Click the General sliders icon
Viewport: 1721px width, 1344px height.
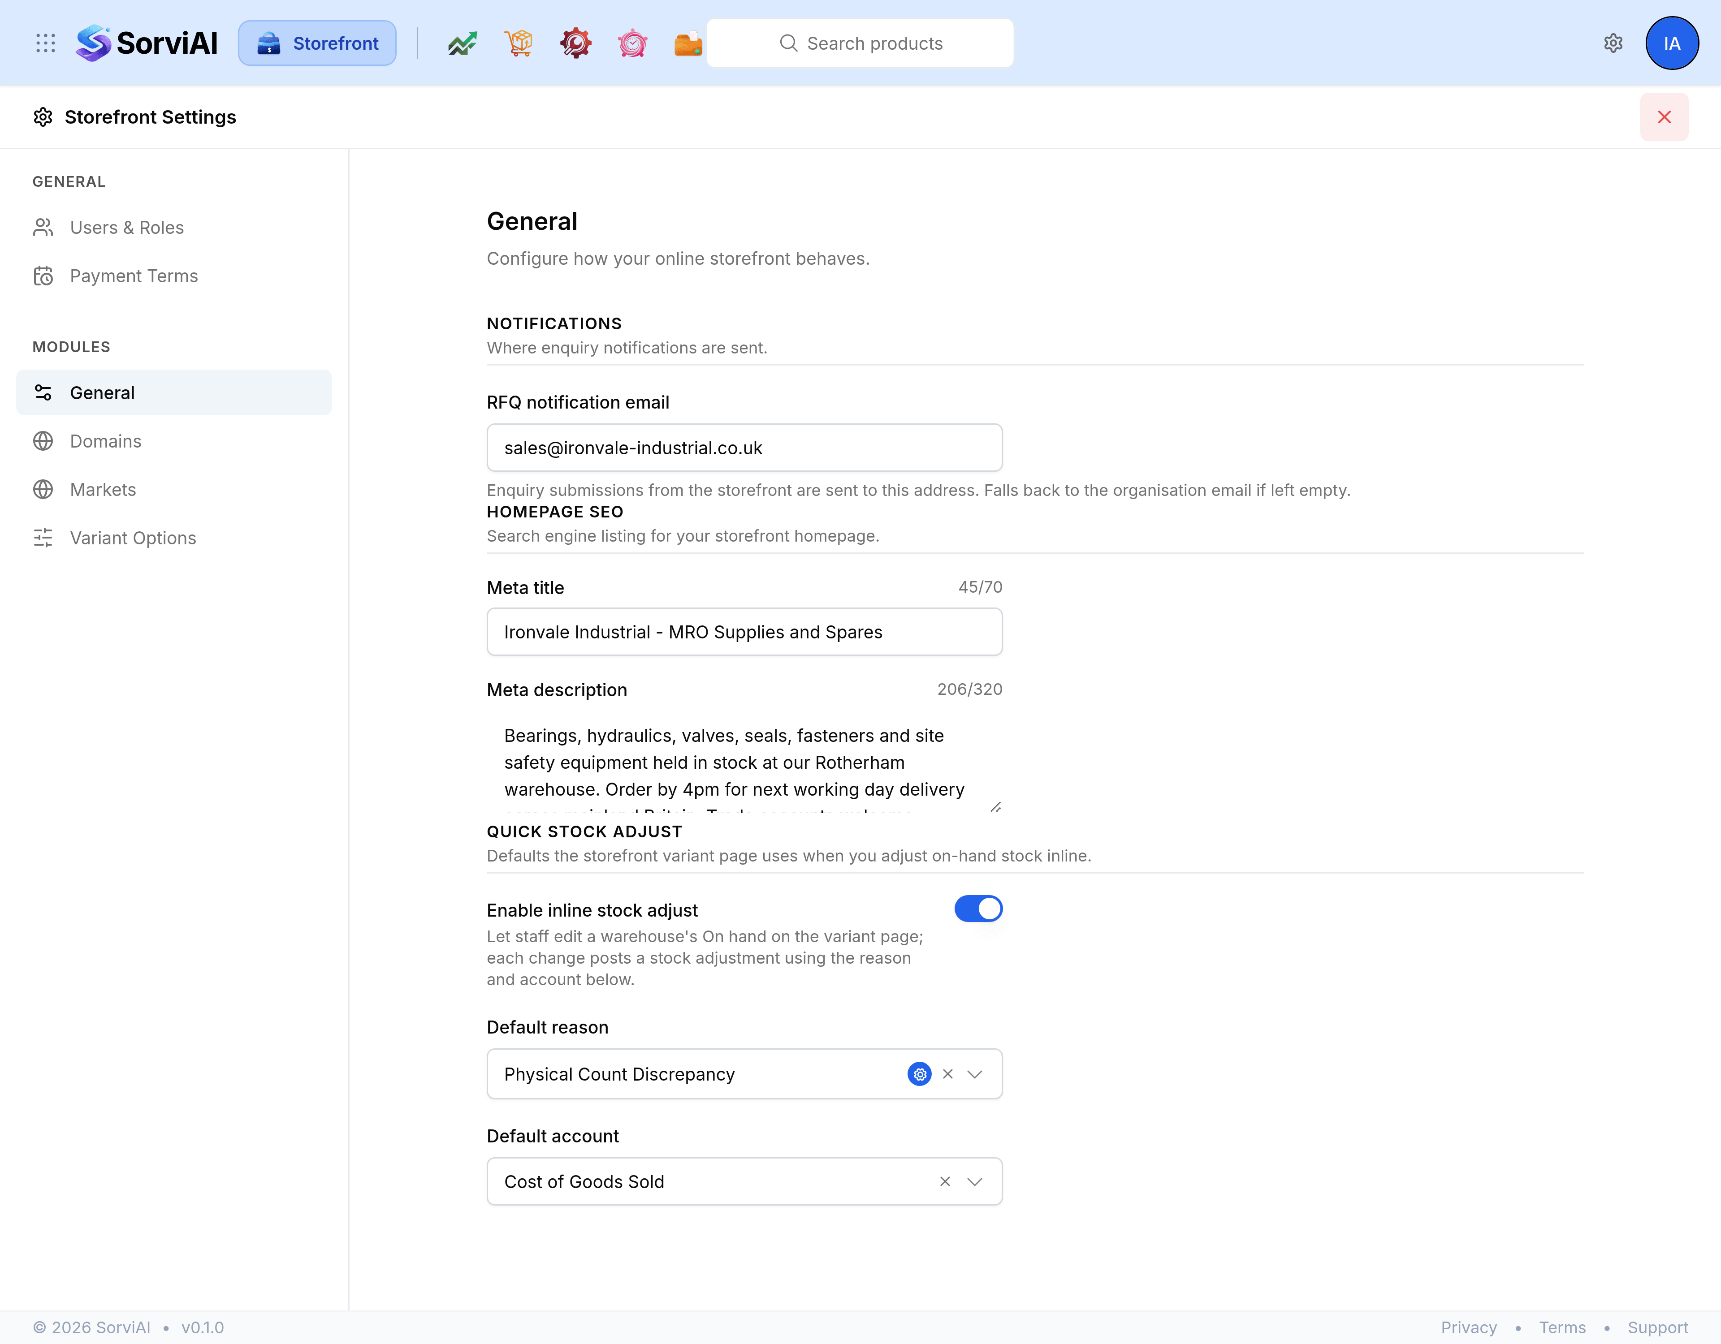[x=43, y=392]
